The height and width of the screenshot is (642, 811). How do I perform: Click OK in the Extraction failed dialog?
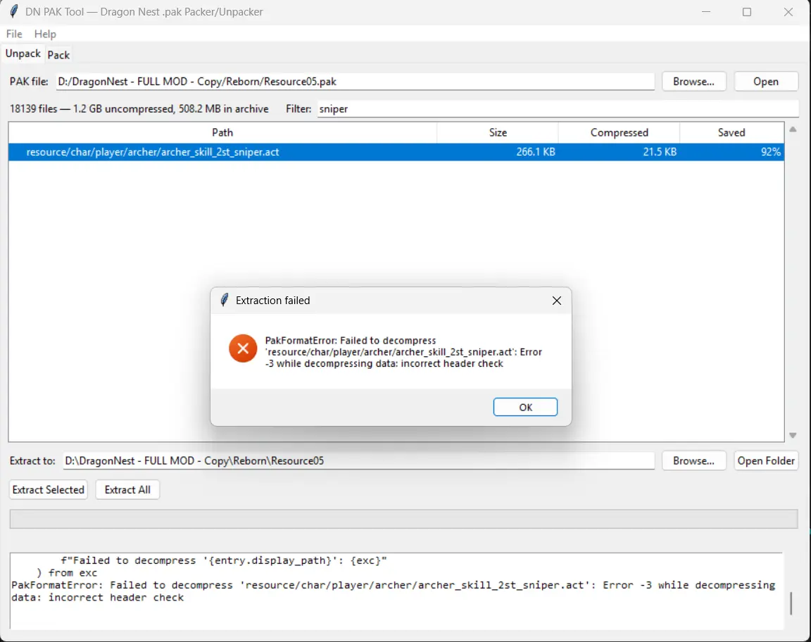pos(525,407)
